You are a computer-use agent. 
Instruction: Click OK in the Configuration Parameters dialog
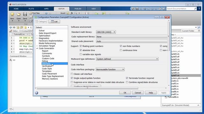point(125,93)
